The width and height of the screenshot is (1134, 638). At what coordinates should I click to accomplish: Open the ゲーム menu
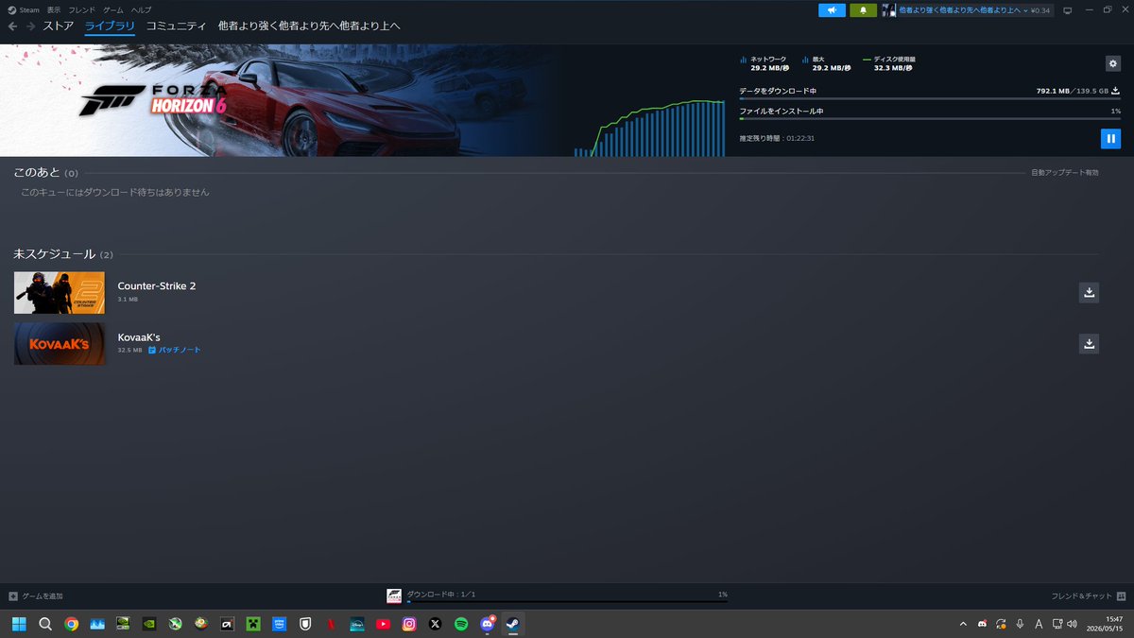(x=113, y=9)
